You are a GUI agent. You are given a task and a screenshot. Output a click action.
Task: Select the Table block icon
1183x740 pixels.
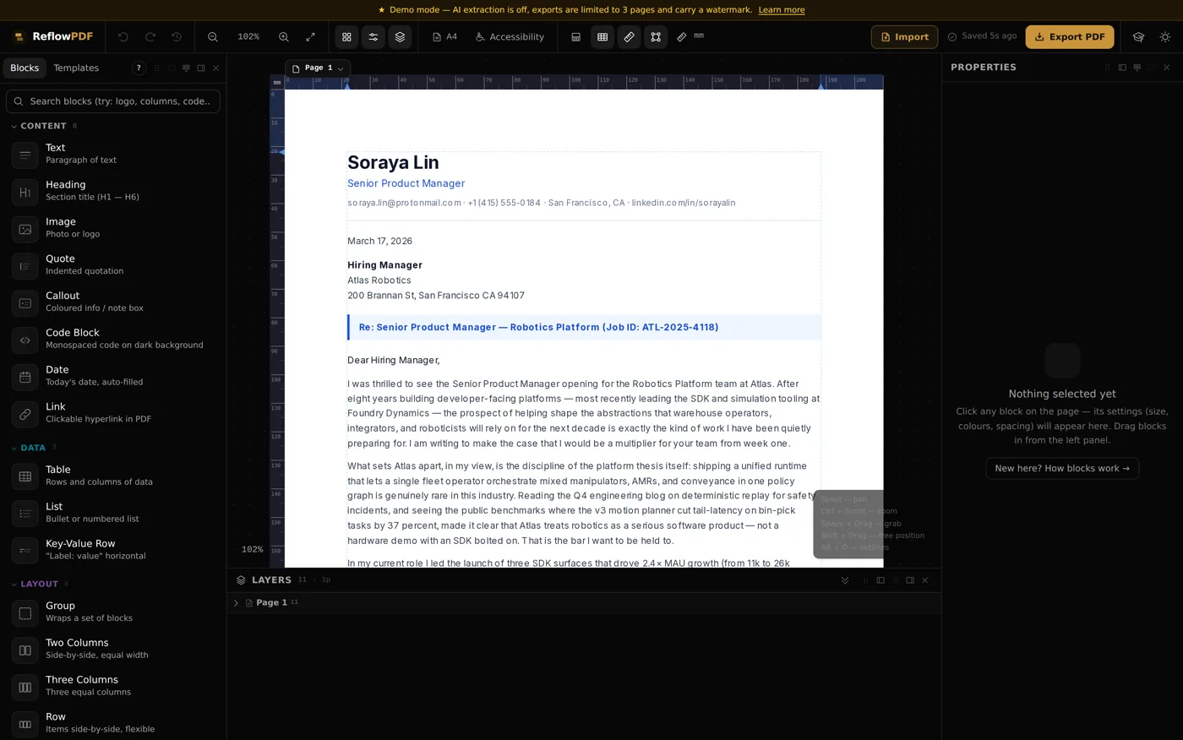[25, 477]
